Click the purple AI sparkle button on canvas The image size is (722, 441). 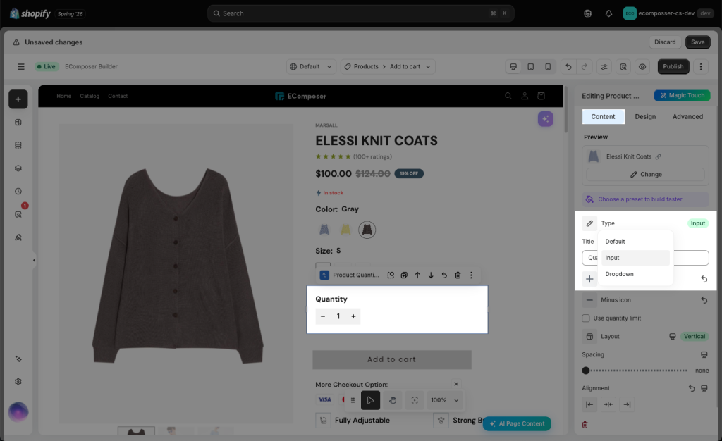(545, 119)
